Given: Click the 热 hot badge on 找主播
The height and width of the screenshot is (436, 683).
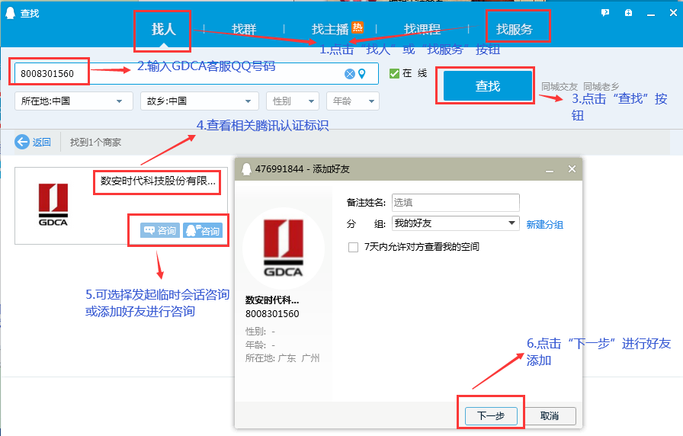Looking at the screenshot, I should pyautogui.click(x=358, y=27).
